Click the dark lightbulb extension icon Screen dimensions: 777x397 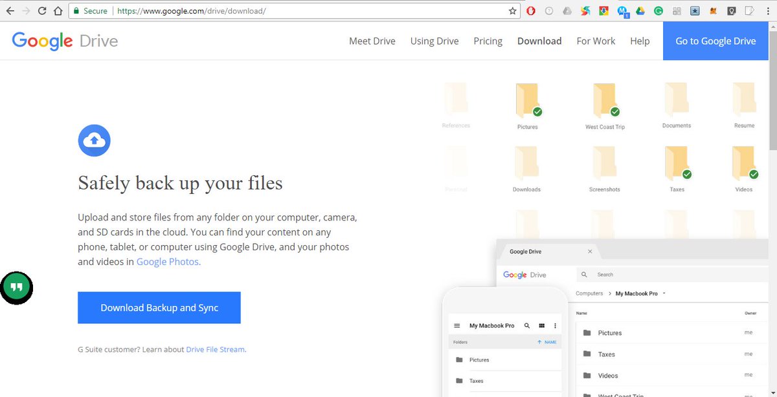(731, 11)
